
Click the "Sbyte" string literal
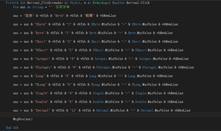41,24
